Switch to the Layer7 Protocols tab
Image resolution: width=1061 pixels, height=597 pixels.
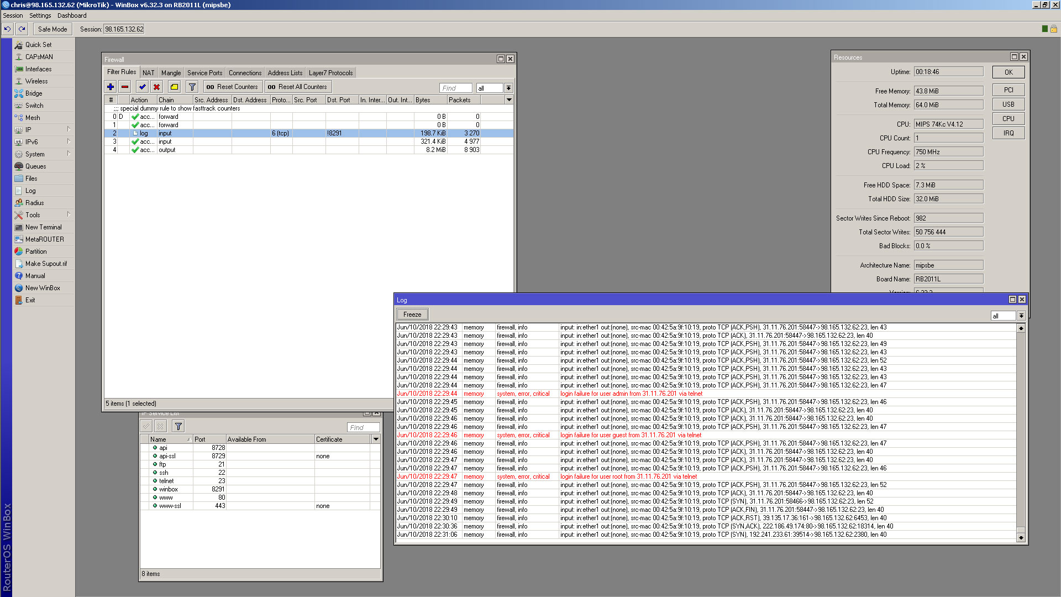330,73
